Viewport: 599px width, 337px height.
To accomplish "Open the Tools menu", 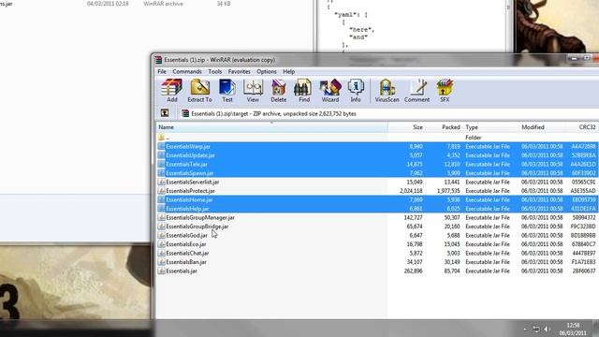I will 214,71.
